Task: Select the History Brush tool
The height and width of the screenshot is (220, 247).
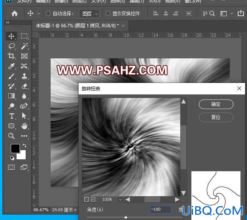Action: click(12, 86)
